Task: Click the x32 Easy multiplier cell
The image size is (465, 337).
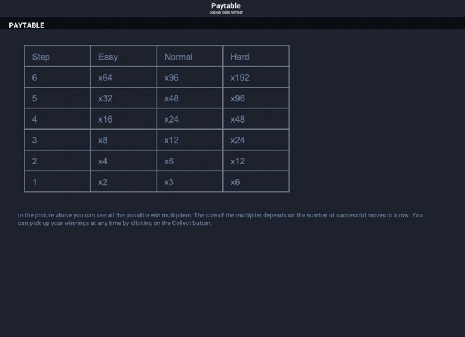Action: point(124,98)
